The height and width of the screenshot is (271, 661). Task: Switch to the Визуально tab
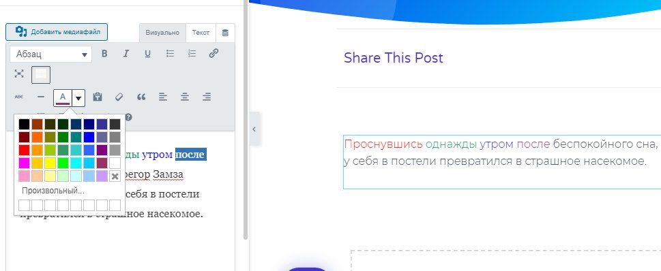162,33
